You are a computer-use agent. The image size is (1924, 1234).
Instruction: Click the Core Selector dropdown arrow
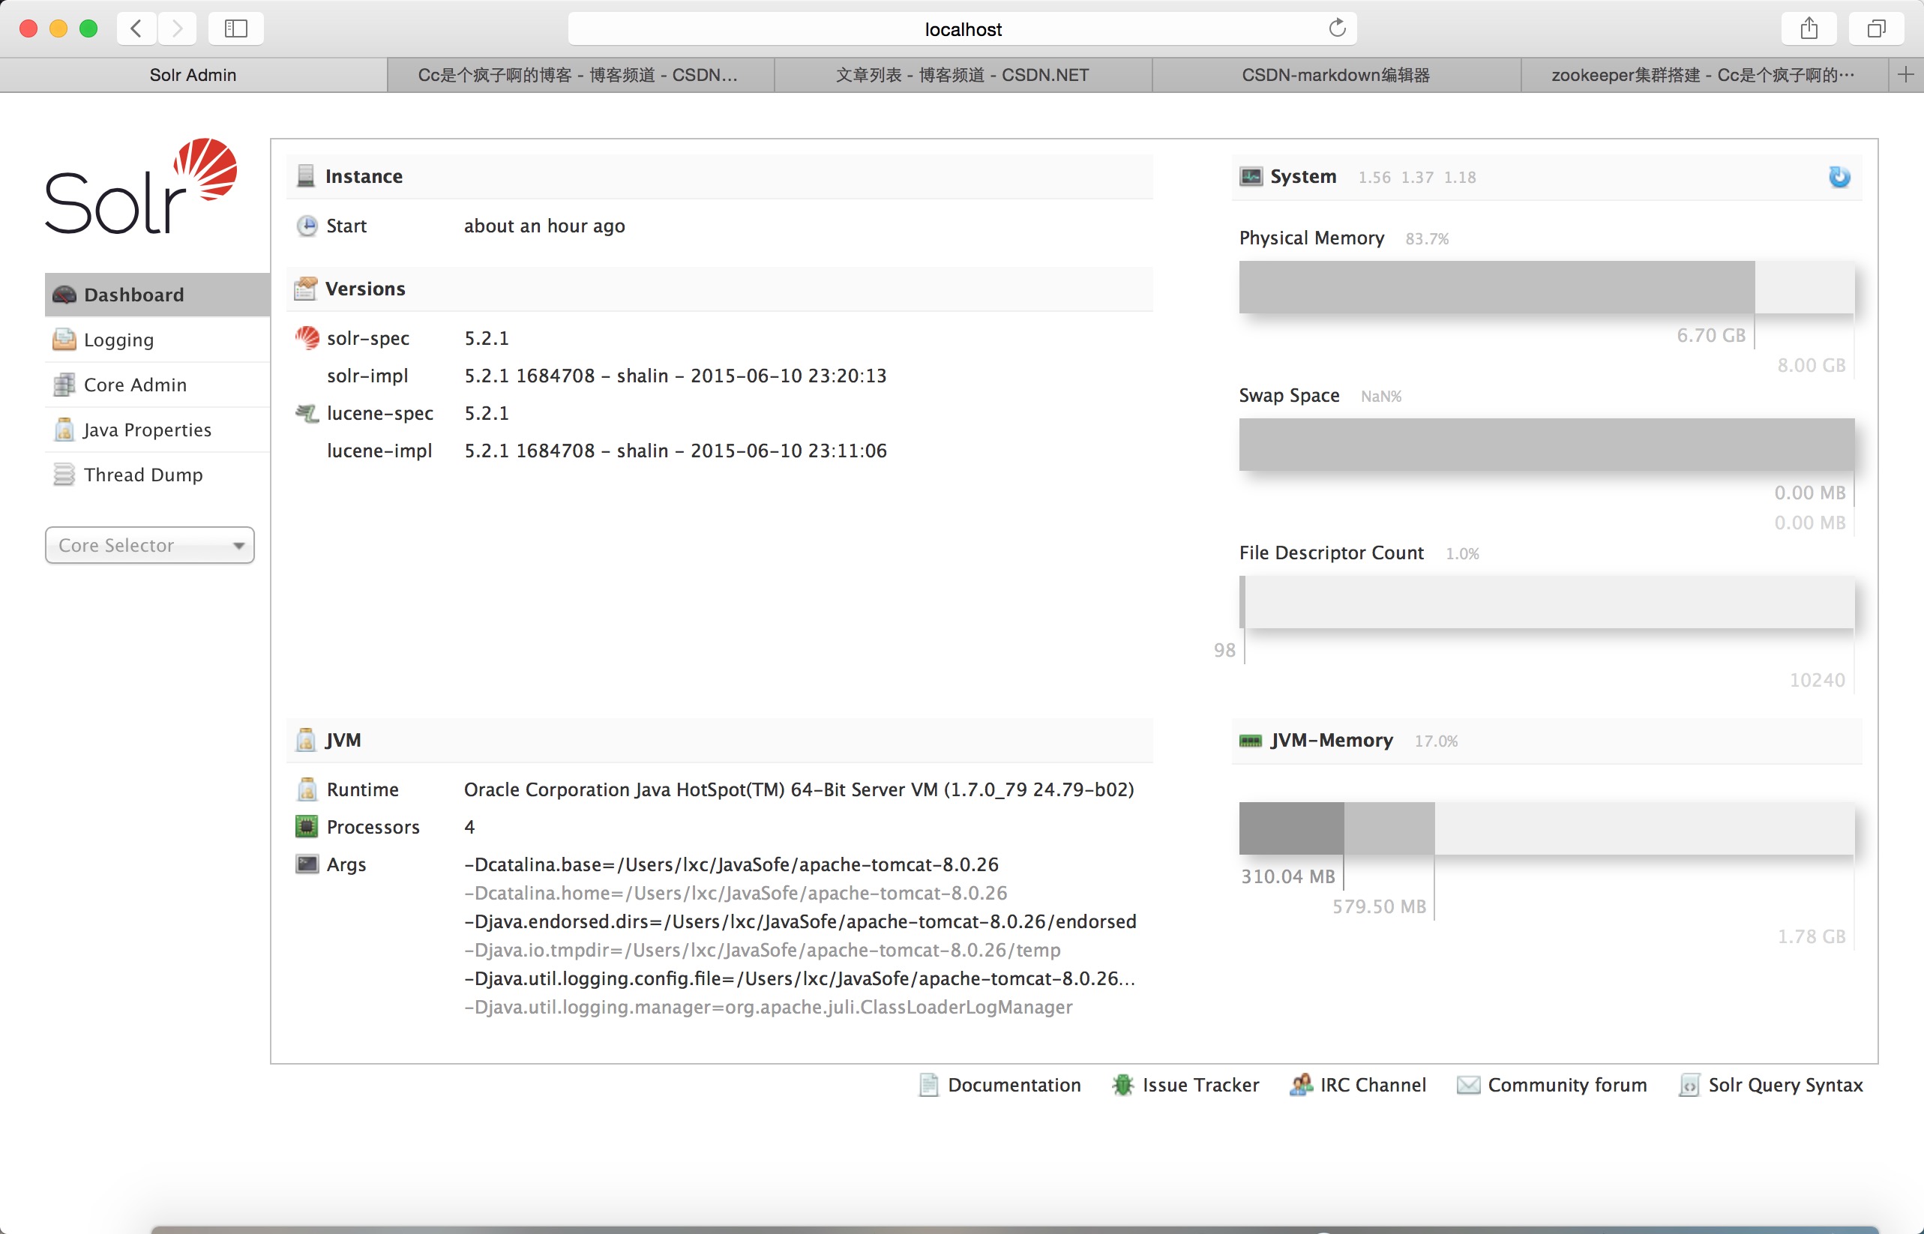point(238,546)
